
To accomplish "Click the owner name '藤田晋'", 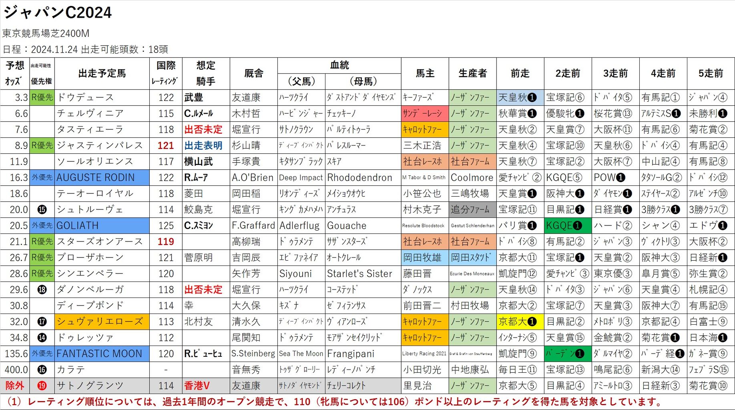I will tap(417, 273).
